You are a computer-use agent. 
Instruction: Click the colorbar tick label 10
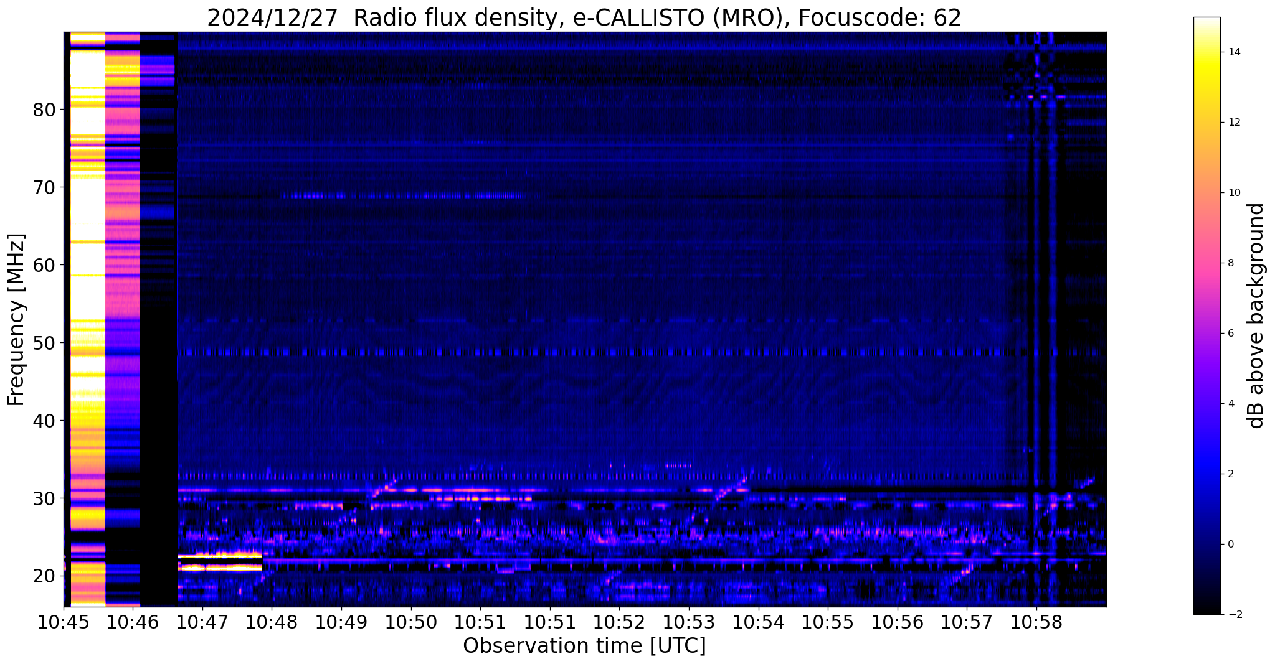tap(1233, 193)
